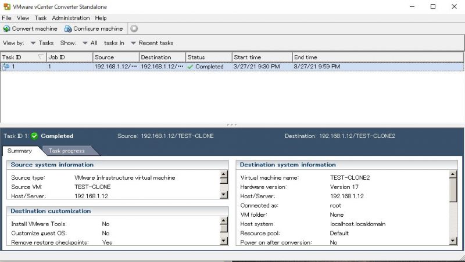Select the start time 3/27/21 9:30 PM cell

(x=257, y=67)
